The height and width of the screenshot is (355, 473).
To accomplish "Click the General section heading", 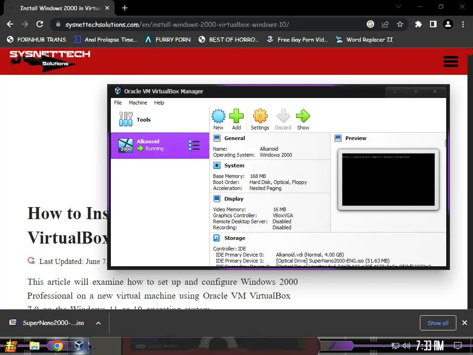I will click(234, 138).
